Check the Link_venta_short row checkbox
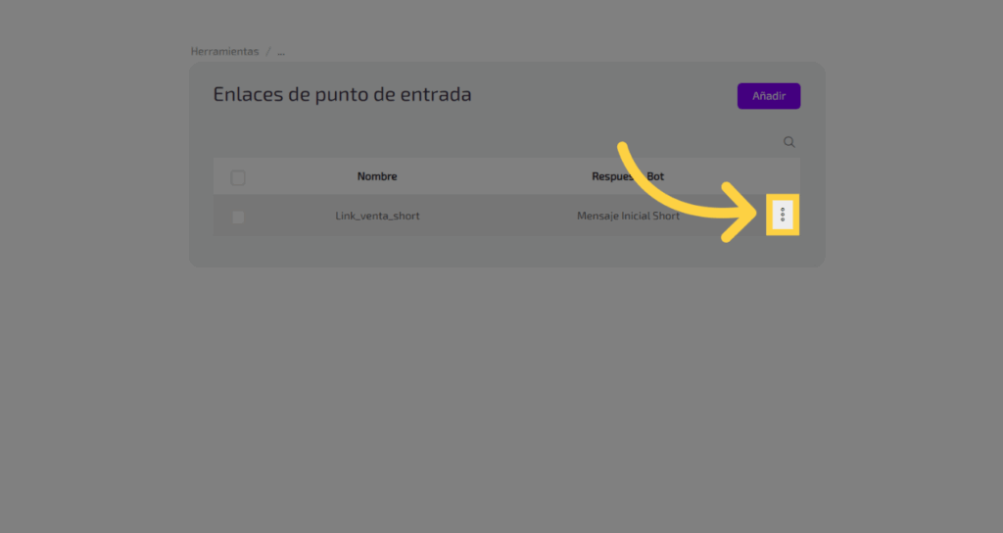This screenshot has width=1003, height=533. 238,217
